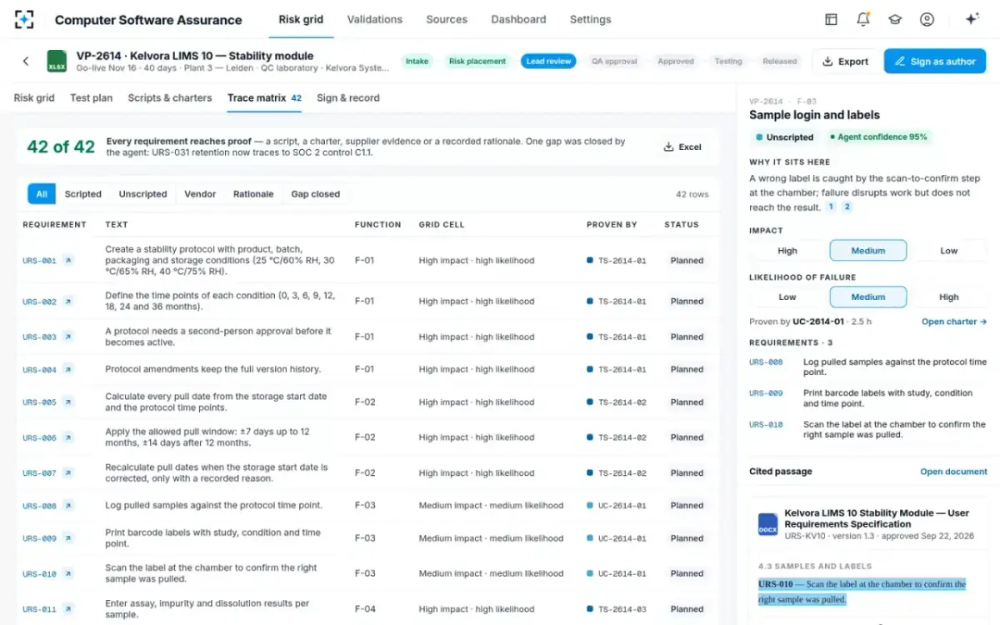The image size is (1000, 625).
Task: Open URS-007 external link arrow icon
Action: point(68,473)
